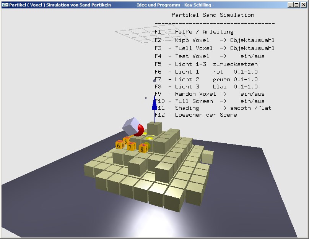Click the F4 Test Voxel ein/aus line

pos(210,56)
